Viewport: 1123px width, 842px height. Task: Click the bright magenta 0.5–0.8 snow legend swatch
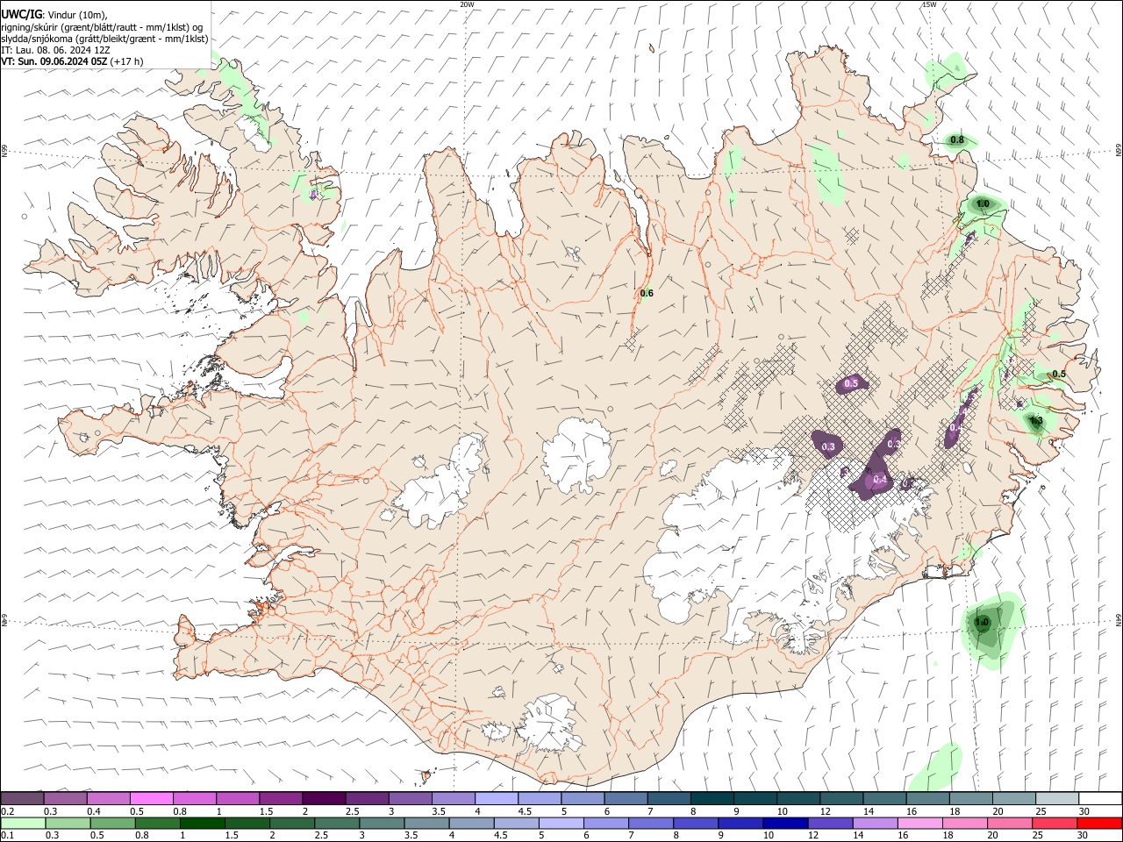(152, 798)
